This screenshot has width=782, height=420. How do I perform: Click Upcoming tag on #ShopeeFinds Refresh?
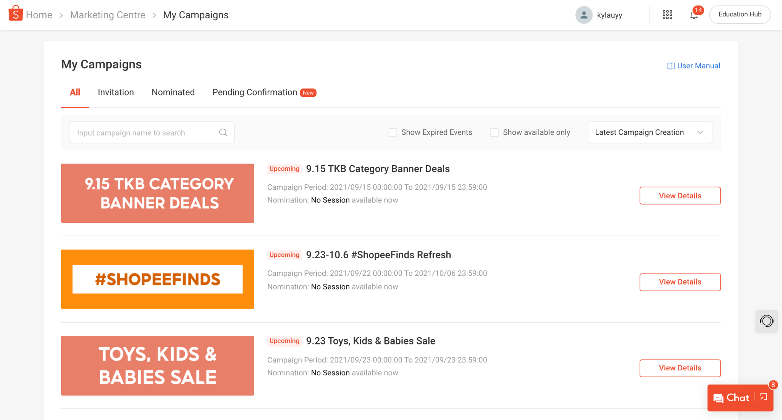coord(284,255)
